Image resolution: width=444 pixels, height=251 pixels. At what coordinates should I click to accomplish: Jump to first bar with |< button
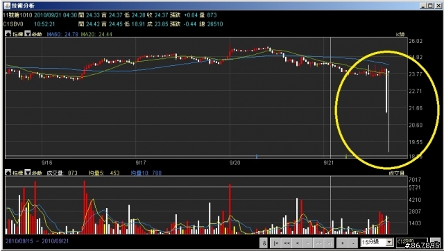click(276, 243)
